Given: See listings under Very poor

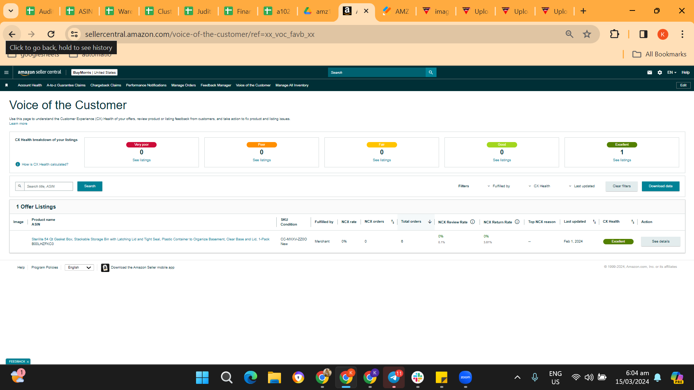Looking at the screenshot, I should point(141,160).
